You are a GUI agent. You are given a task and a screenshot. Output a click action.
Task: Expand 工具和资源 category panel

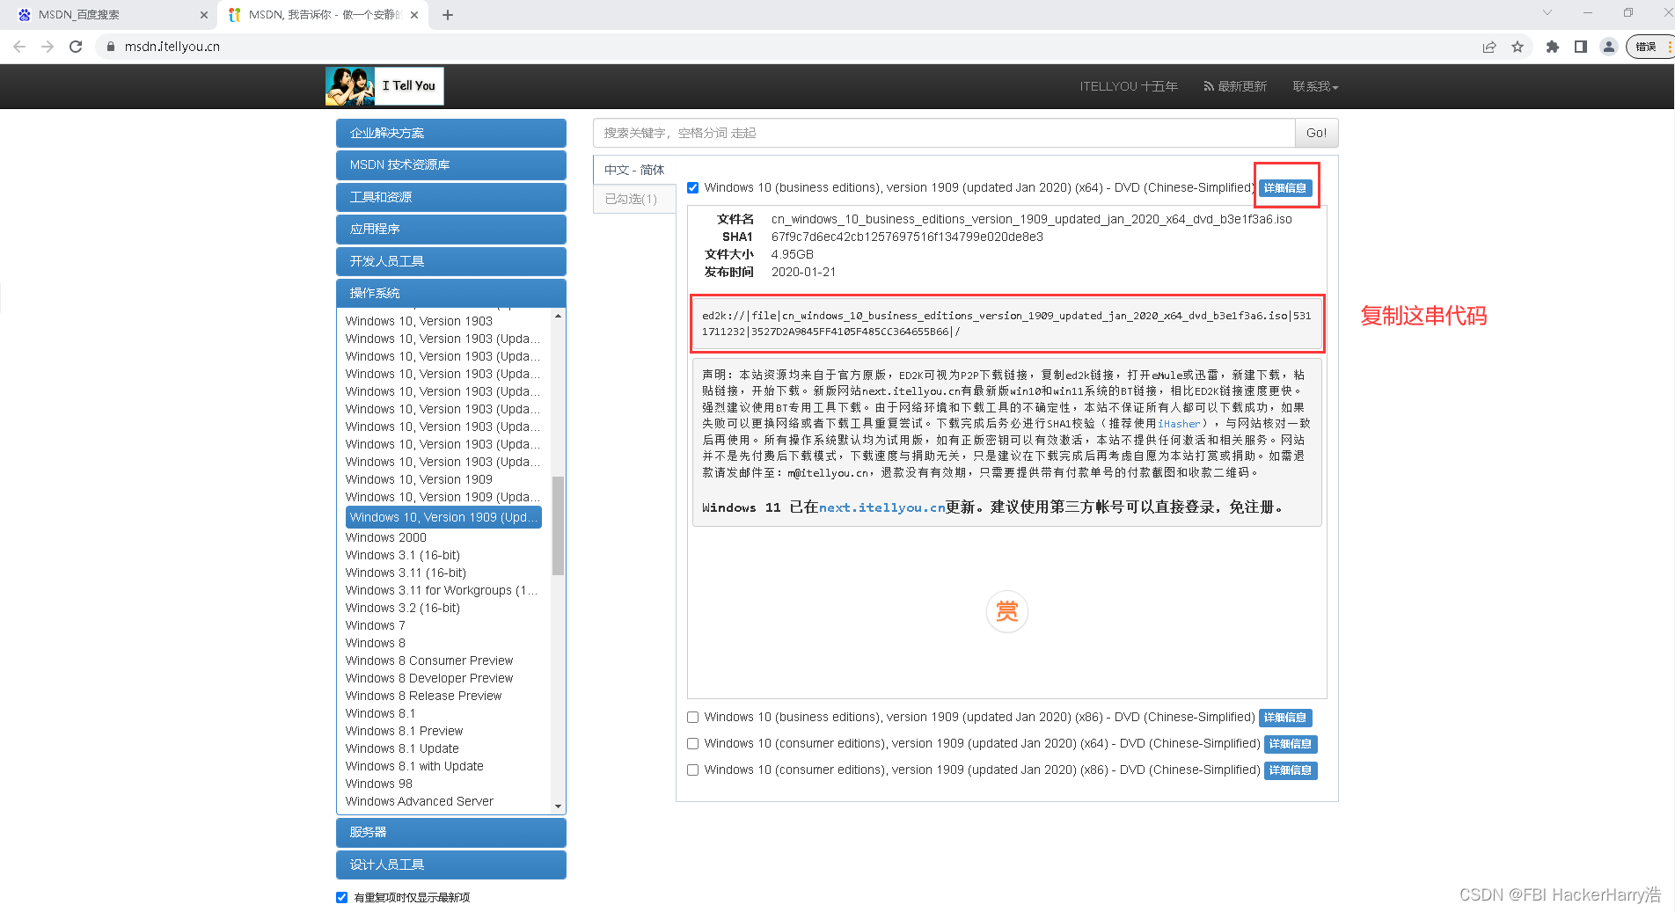451,197
